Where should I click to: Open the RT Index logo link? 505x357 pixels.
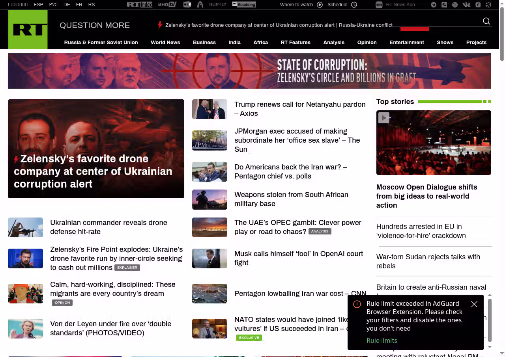pos(139,5)
